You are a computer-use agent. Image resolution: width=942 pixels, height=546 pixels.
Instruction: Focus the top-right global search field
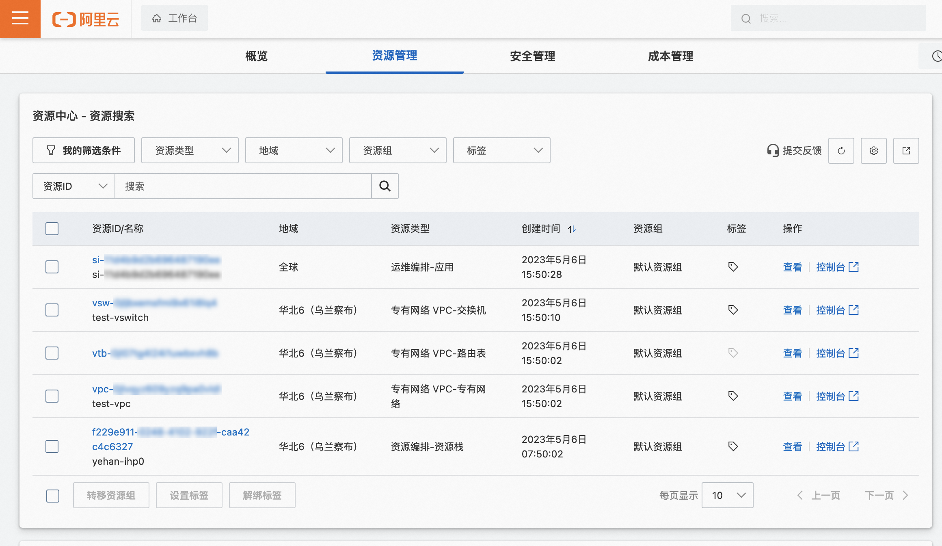click(828, 18)
